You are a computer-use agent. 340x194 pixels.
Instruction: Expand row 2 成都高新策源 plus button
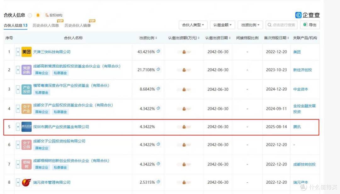point(18,70)
